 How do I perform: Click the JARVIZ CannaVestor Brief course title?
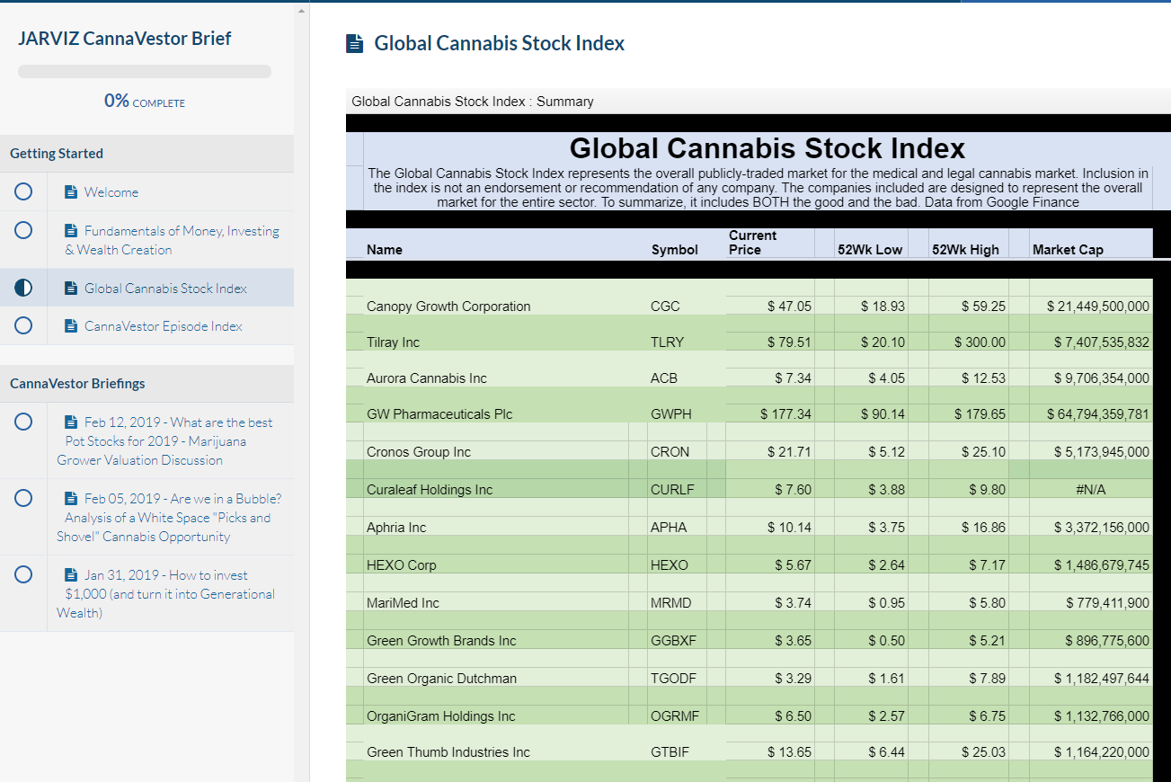(124, 39)
